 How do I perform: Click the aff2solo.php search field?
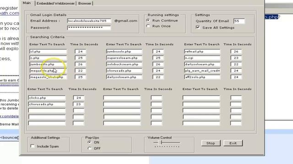(202, 77)
